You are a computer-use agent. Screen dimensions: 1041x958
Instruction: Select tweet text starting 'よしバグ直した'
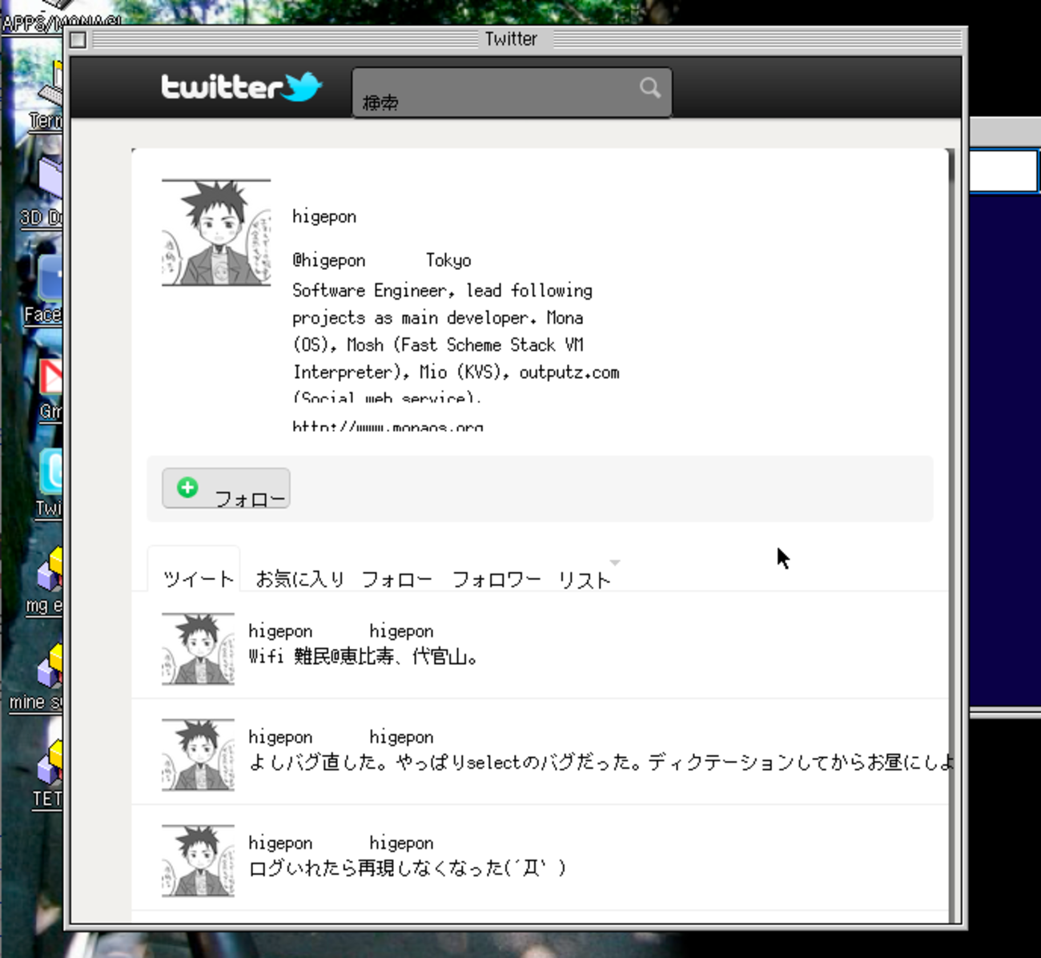tap(601, 763)
